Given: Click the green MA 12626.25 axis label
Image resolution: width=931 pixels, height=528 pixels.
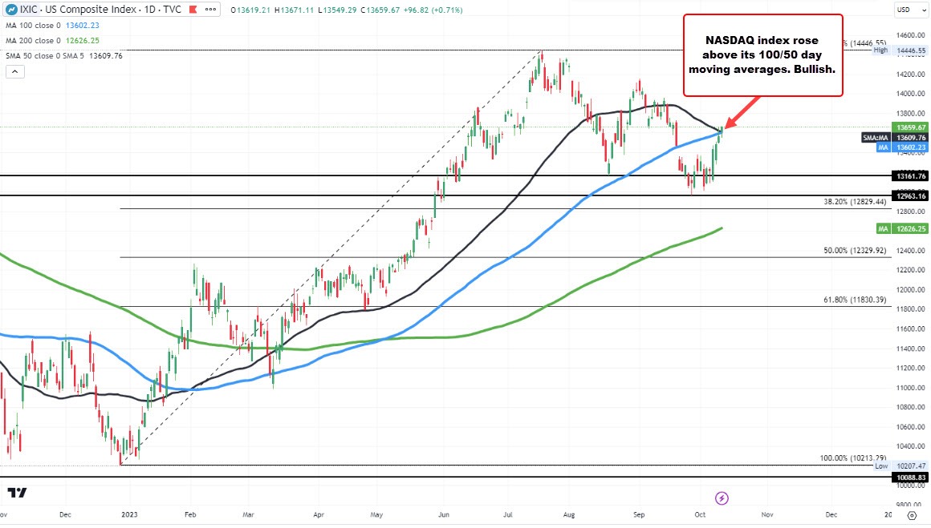Looking at the screenshot, I should point(901,228).
